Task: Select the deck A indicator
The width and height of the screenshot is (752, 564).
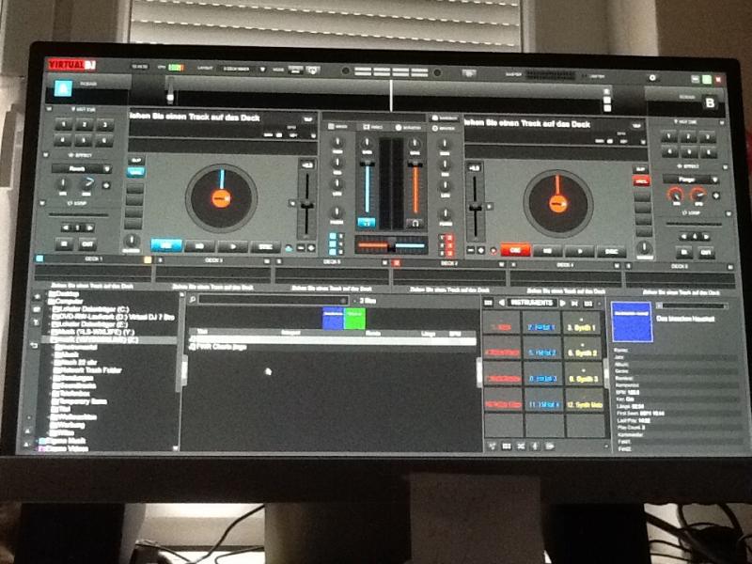Action: [x=63, y=88]
